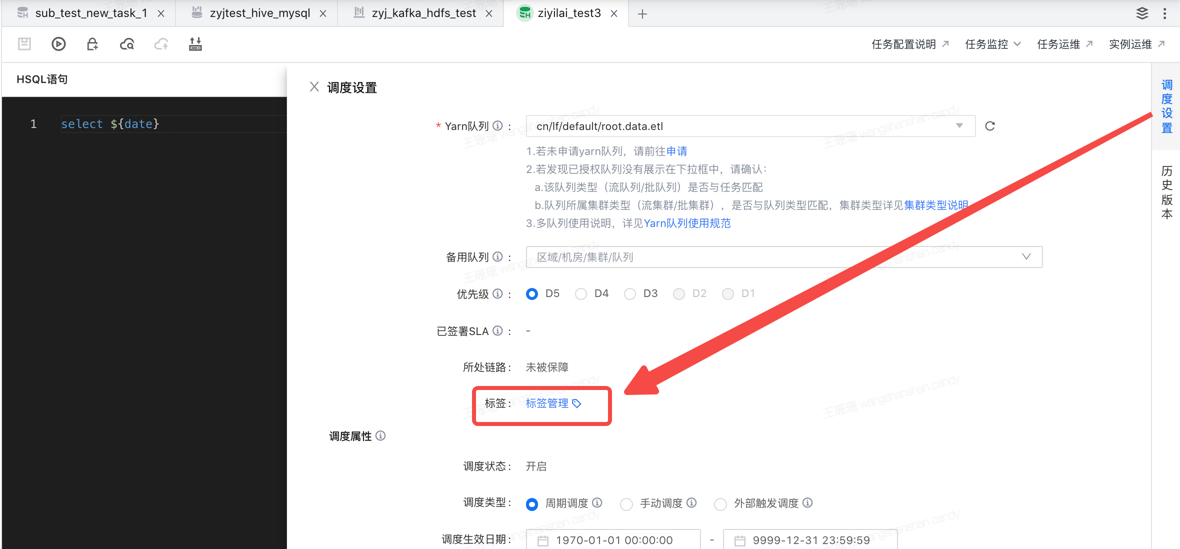
Task: Close the 调度设置 panel
Action: (x=314, y=87)
